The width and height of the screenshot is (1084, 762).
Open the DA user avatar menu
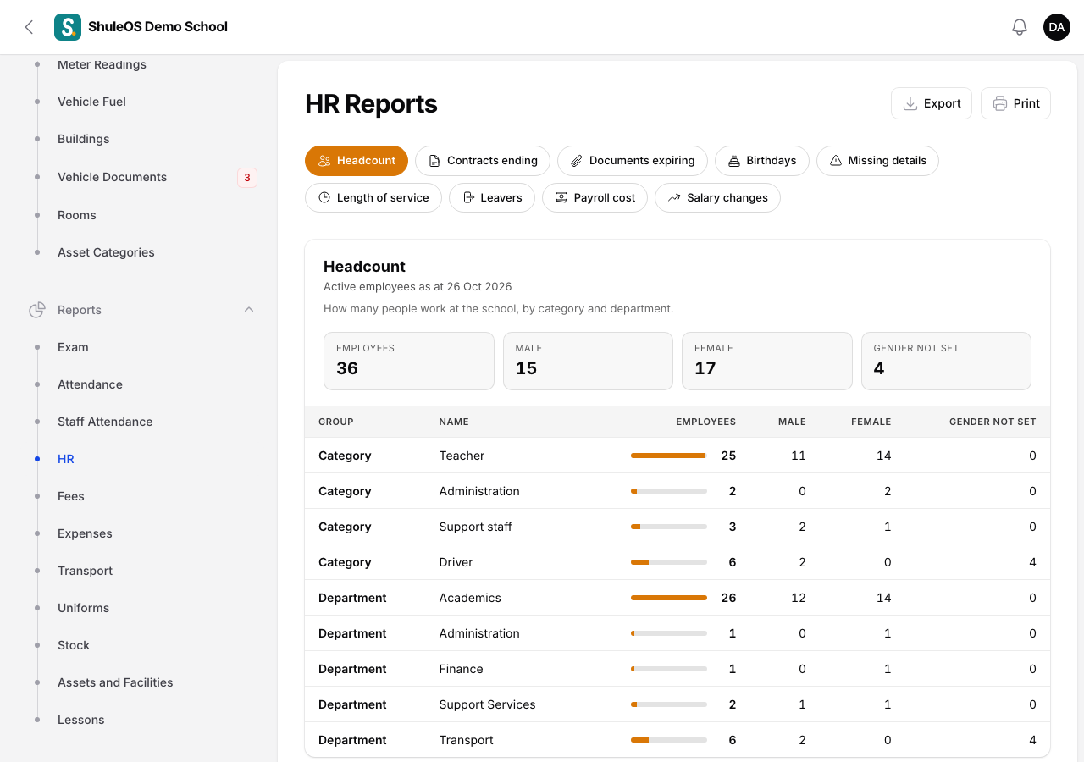coord(1057,27)
